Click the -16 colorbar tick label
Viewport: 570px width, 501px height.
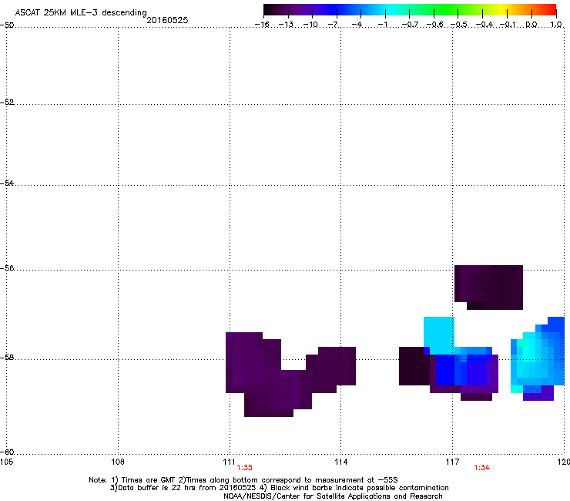[262, 25]
